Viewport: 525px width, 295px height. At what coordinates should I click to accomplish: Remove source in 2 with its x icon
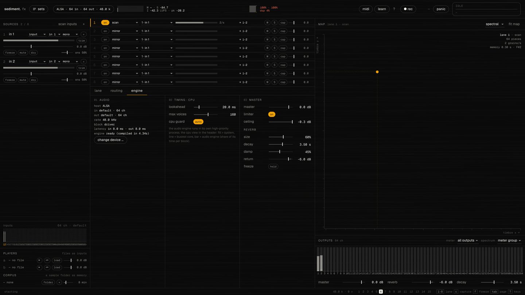83,62
